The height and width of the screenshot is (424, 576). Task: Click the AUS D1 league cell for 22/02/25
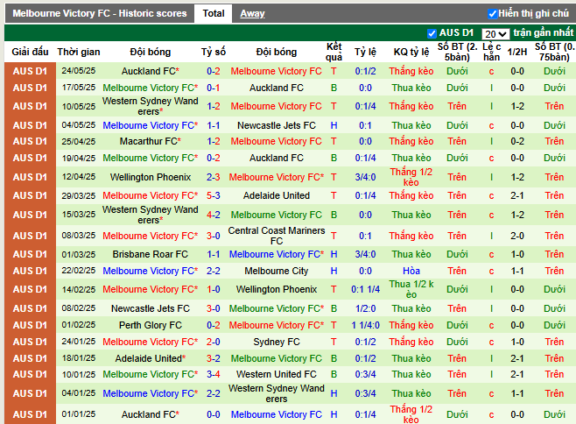click(30, 271)
